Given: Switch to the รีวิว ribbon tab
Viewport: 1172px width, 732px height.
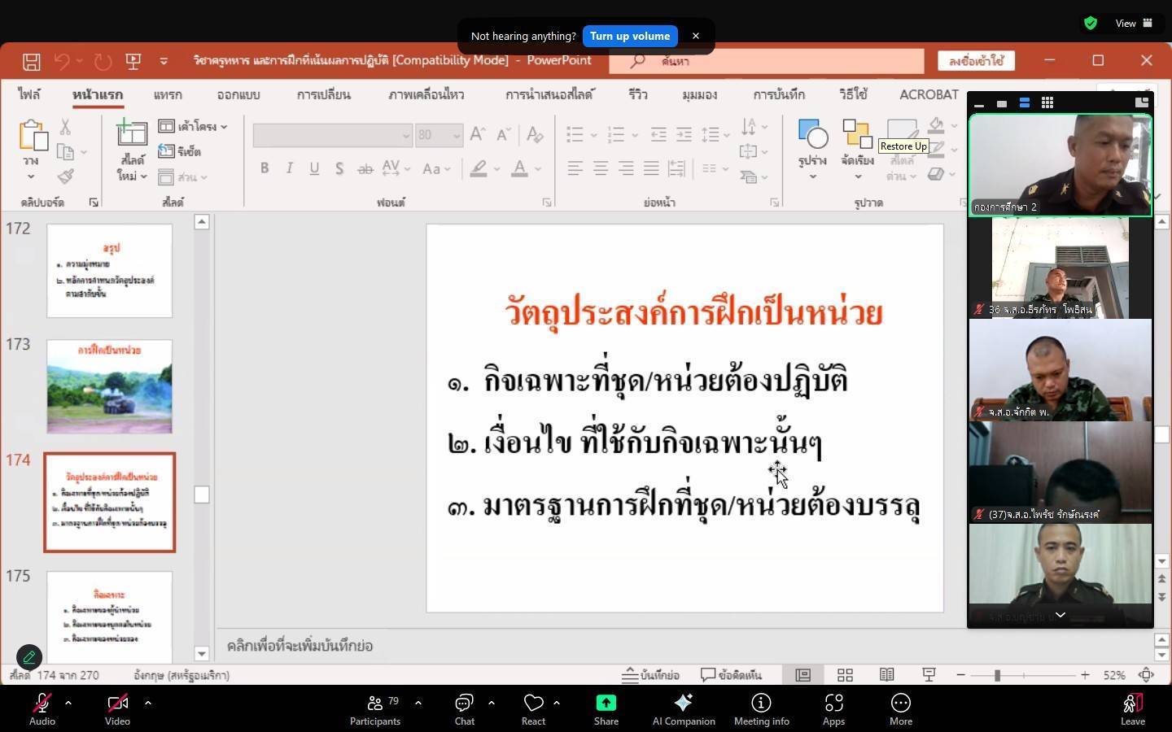Looking at the screenshot, I should [637, 94].
